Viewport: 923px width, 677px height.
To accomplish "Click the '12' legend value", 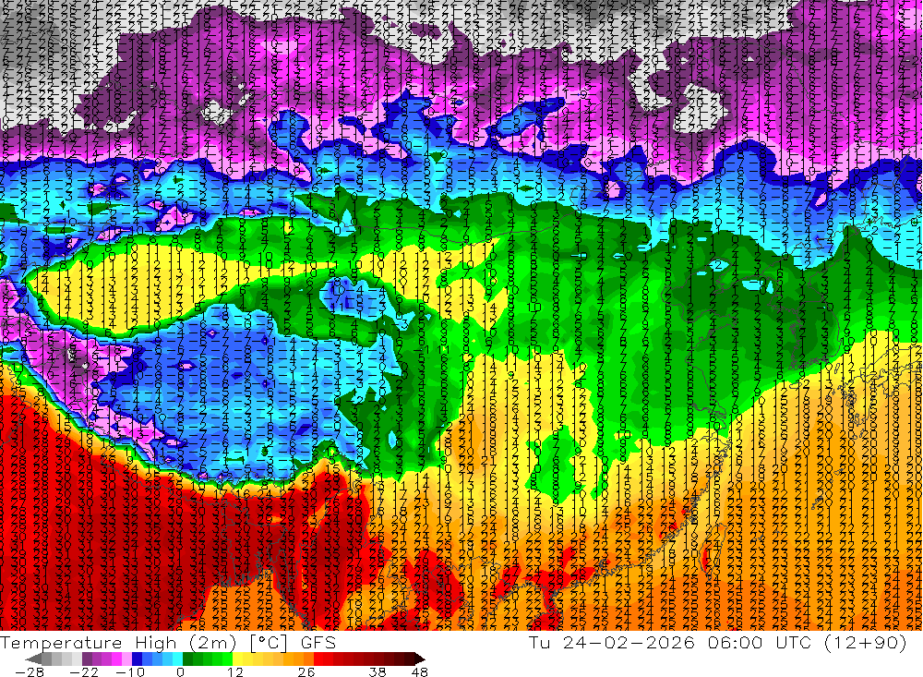I will (234, 672).
